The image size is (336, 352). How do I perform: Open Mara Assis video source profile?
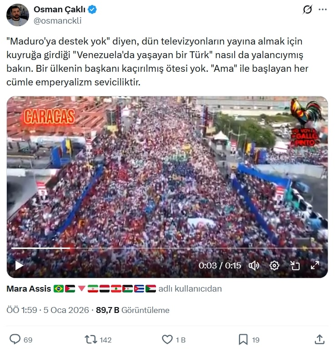[x=29, y=289]
